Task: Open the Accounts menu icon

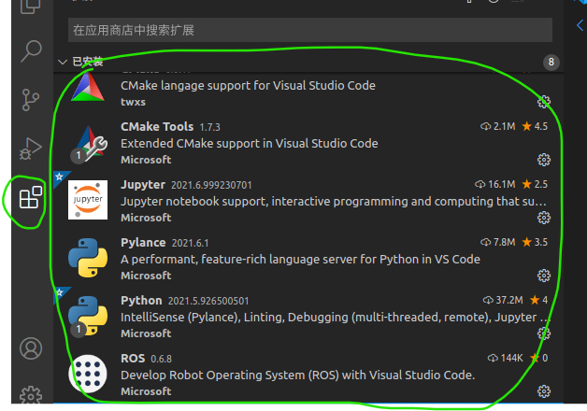Action: [31, 348]
